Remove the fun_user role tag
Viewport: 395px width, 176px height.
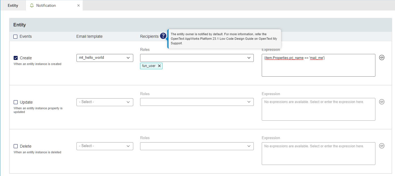[159, 66]
